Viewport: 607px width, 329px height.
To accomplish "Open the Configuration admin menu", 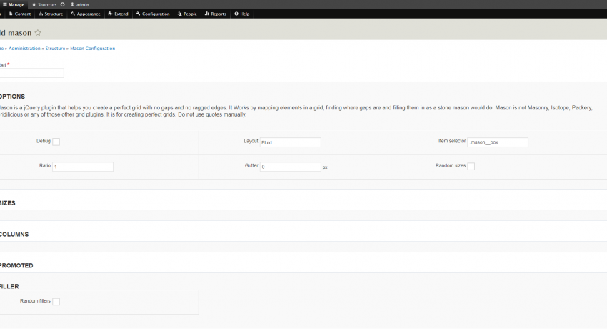I will coord(153,14).
